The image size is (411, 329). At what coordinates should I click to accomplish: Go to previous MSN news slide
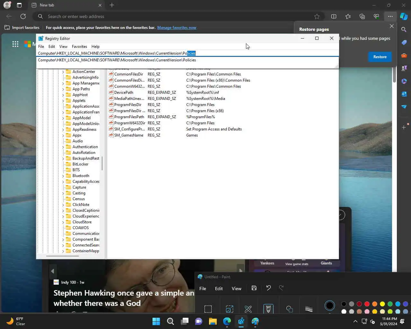[52, 271]
